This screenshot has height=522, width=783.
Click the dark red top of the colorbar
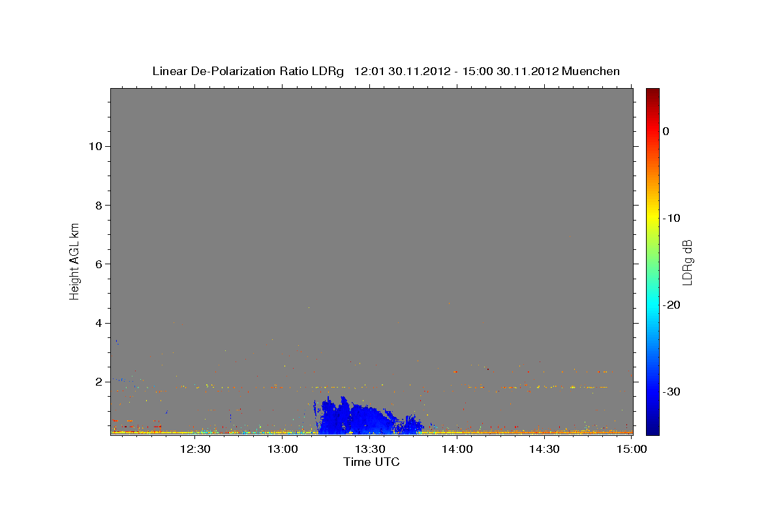[652, 93]
